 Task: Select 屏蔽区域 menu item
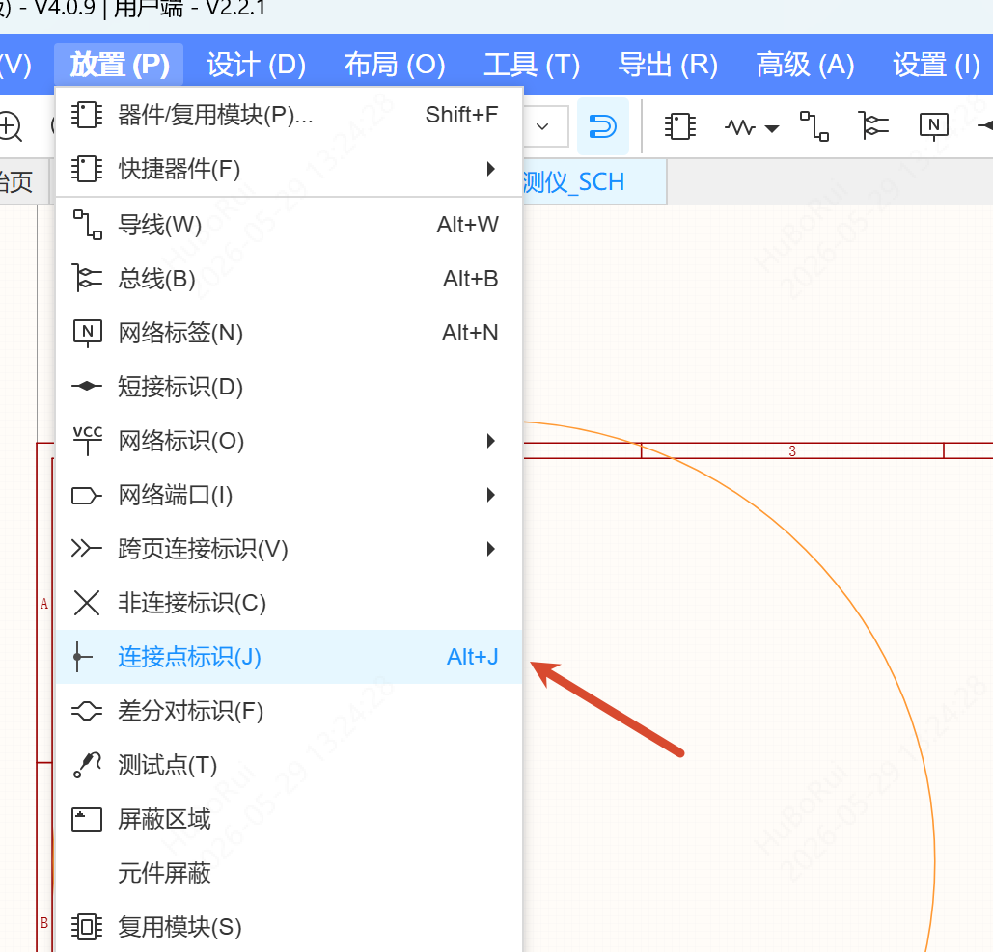tap(289, 819)
